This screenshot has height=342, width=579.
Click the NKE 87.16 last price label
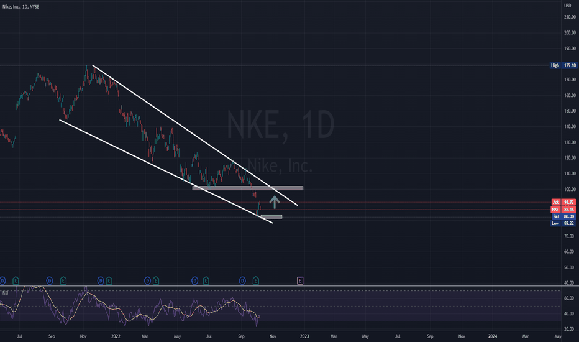[563, 210]
